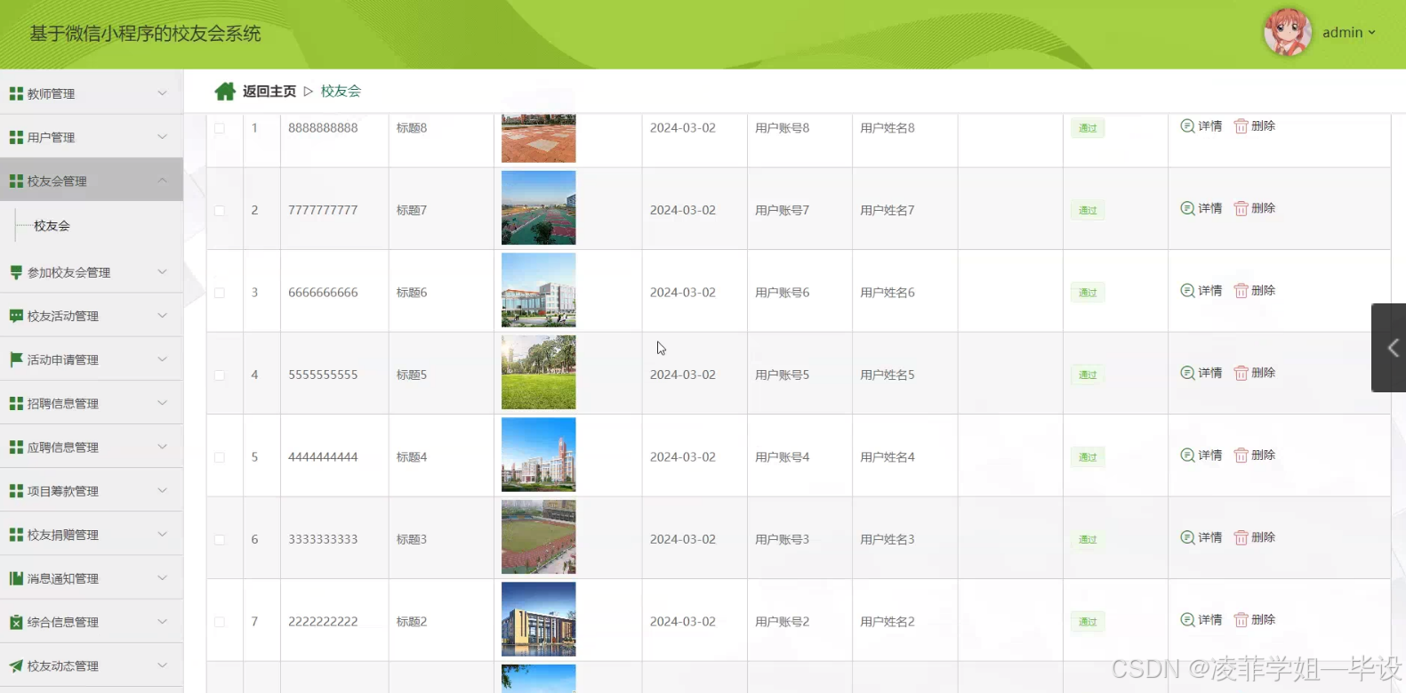Open details for row 标题6
This screenshot has width=1406, height=693.
tap(1201, 291)
